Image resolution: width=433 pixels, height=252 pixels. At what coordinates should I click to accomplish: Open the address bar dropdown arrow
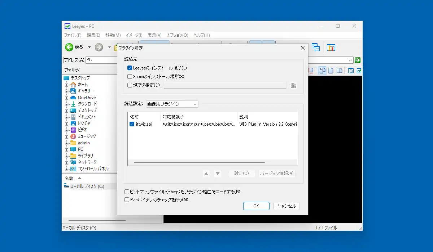[350, 60]
